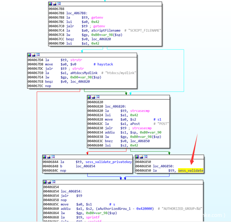Click group-nodes icon on loc_406820 node header
The height and width of the screenshot is (222, 231).
pos(98,97)
